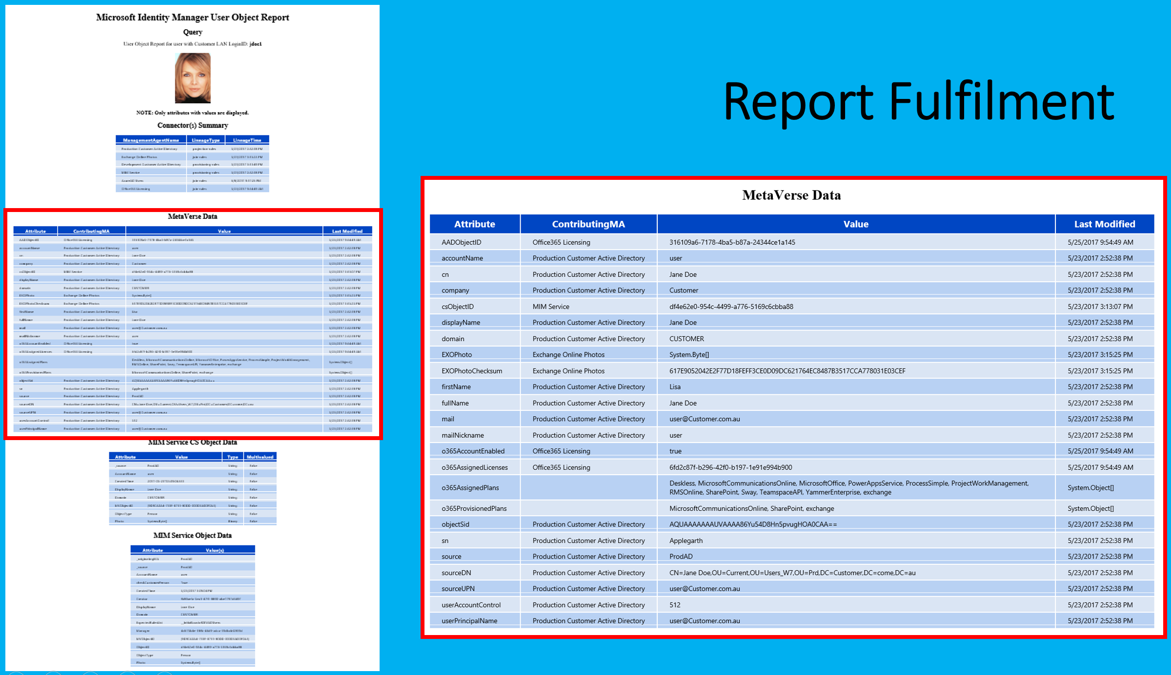Select the AADObjectID attribute cell

tap(461, 242)
